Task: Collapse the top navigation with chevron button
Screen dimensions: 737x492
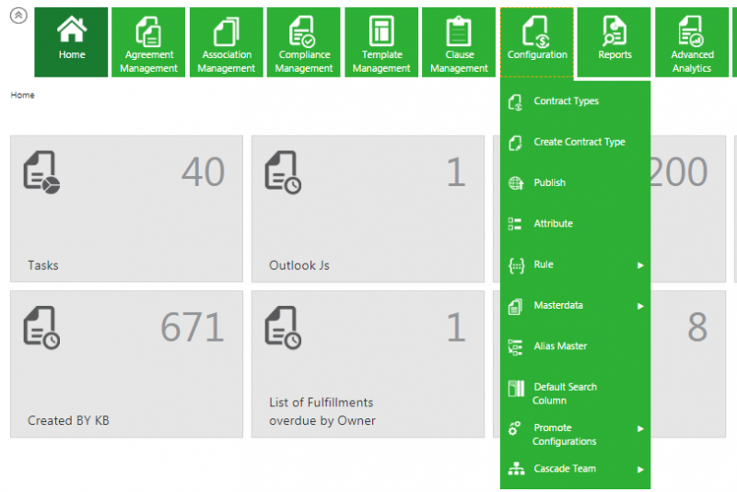Action: (18, 18)
